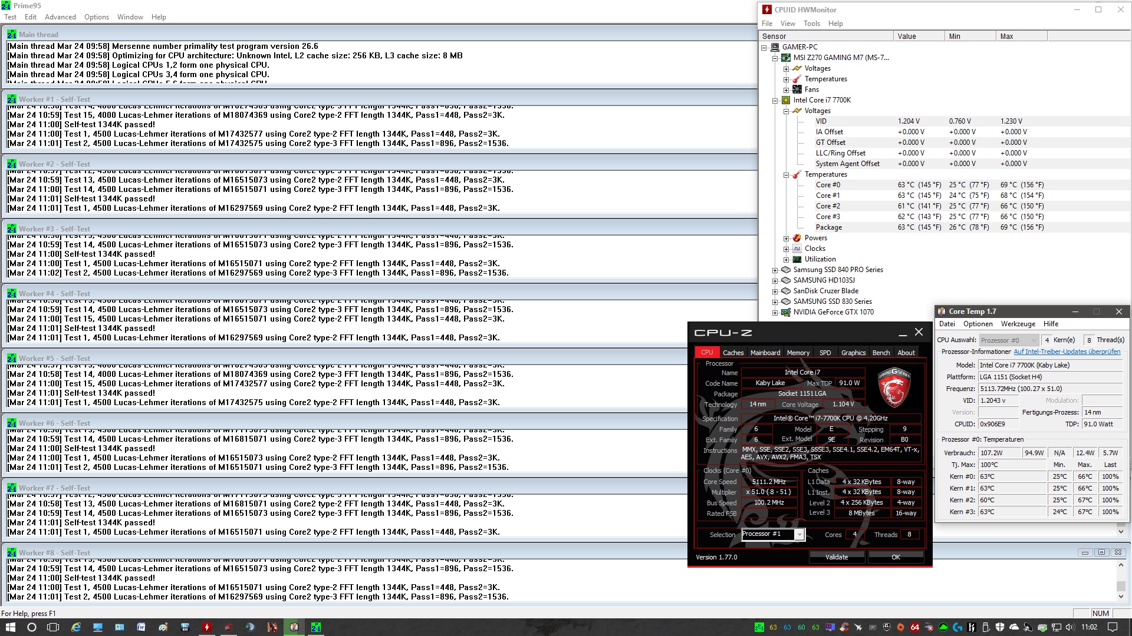Click the Validate button in CPU-Z

pos(836,557)
